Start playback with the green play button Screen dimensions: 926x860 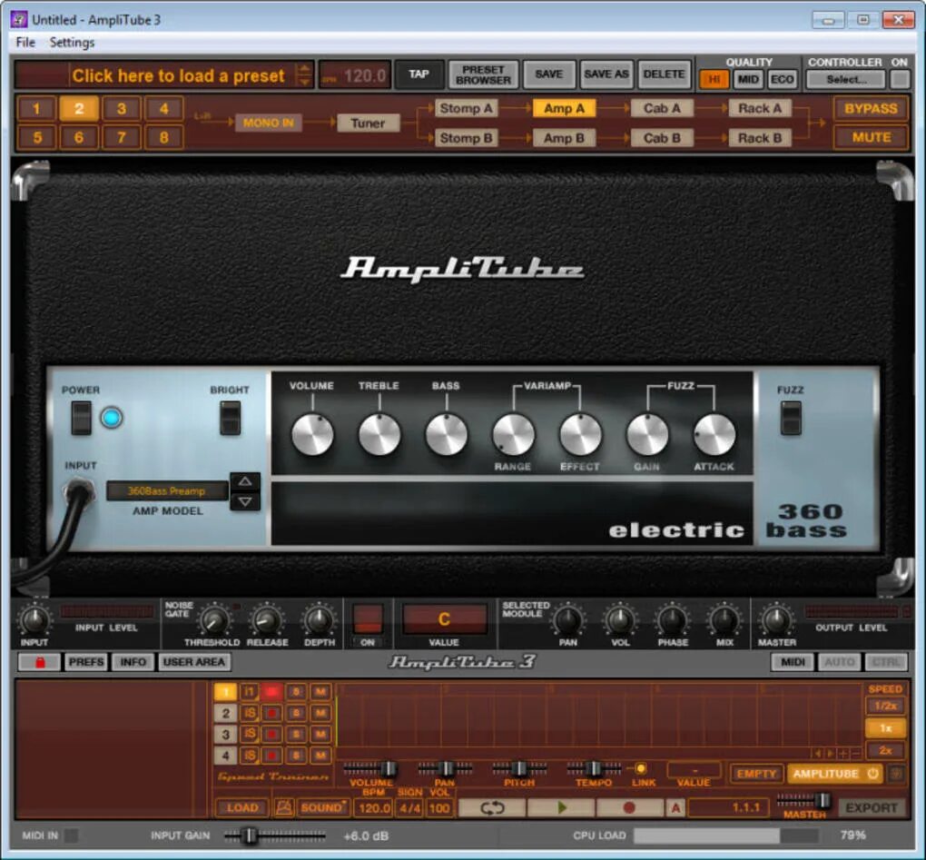(x=561, y=806)
